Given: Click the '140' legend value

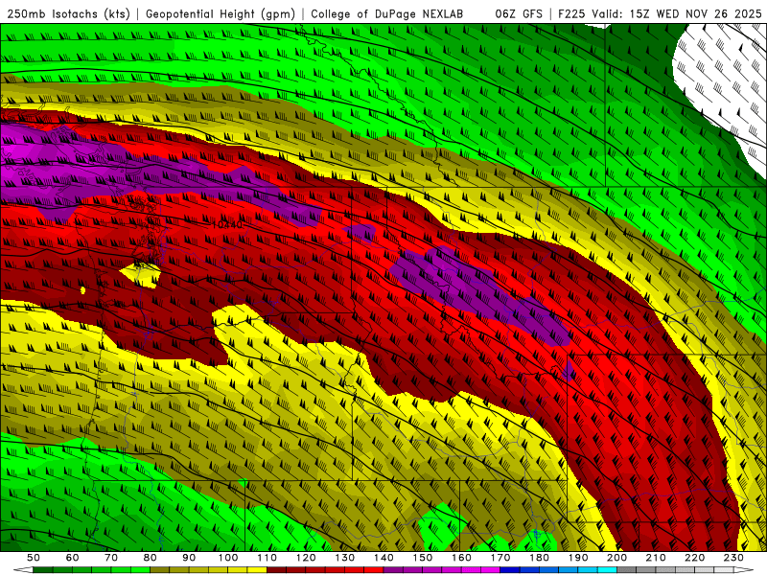Looking at the screenshot, I should coord(383,558).
